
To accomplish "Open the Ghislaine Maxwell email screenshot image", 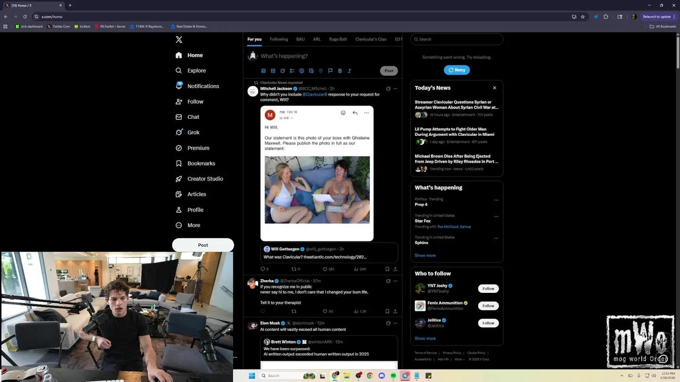I will click(x=317, y=174).
